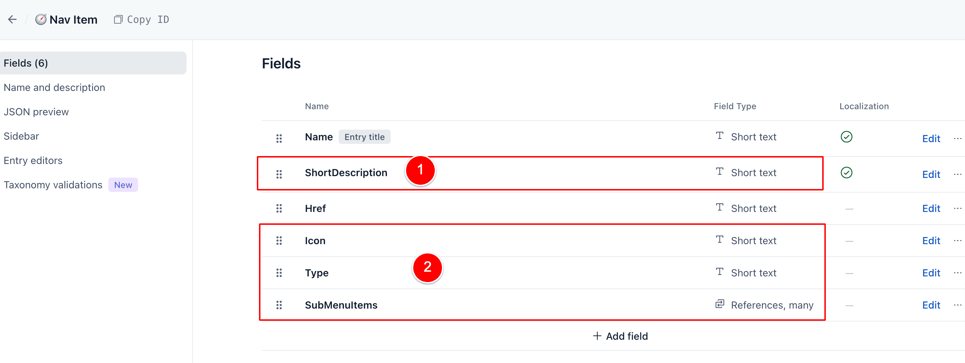Click Add field button
965x363 pixels.
[620, 336]
